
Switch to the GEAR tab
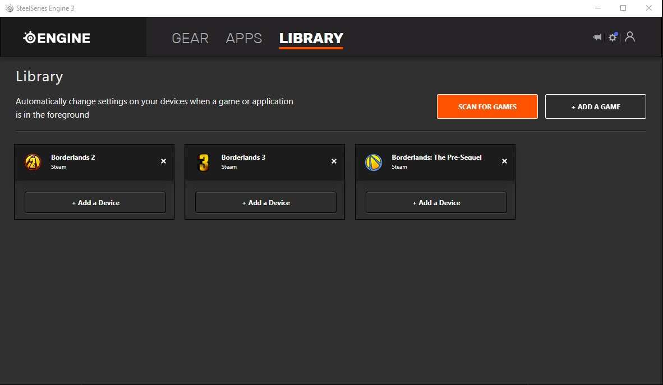coord(190,38)
